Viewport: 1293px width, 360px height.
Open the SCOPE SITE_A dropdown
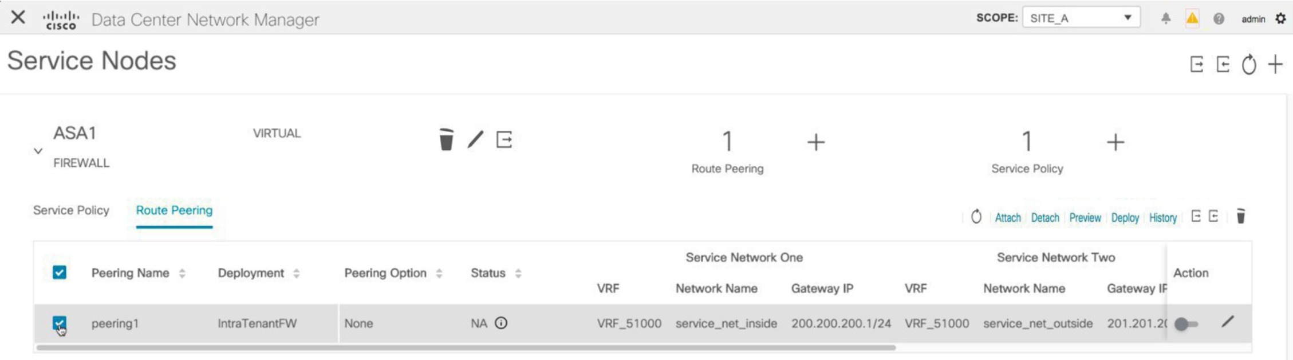(x=1081, y=18)
